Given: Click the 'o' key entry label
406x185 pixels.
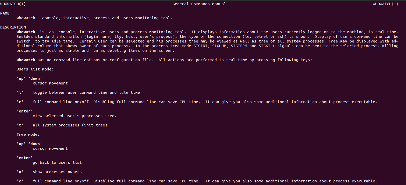Looking at the screenshot, I should [20, 172].
